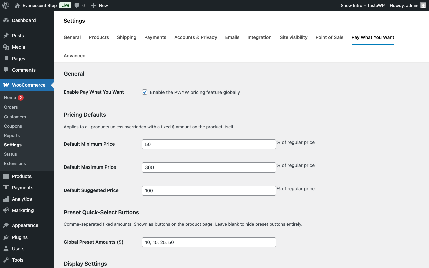
Task: Select the Pay What You Want tab
Action: 373,37
